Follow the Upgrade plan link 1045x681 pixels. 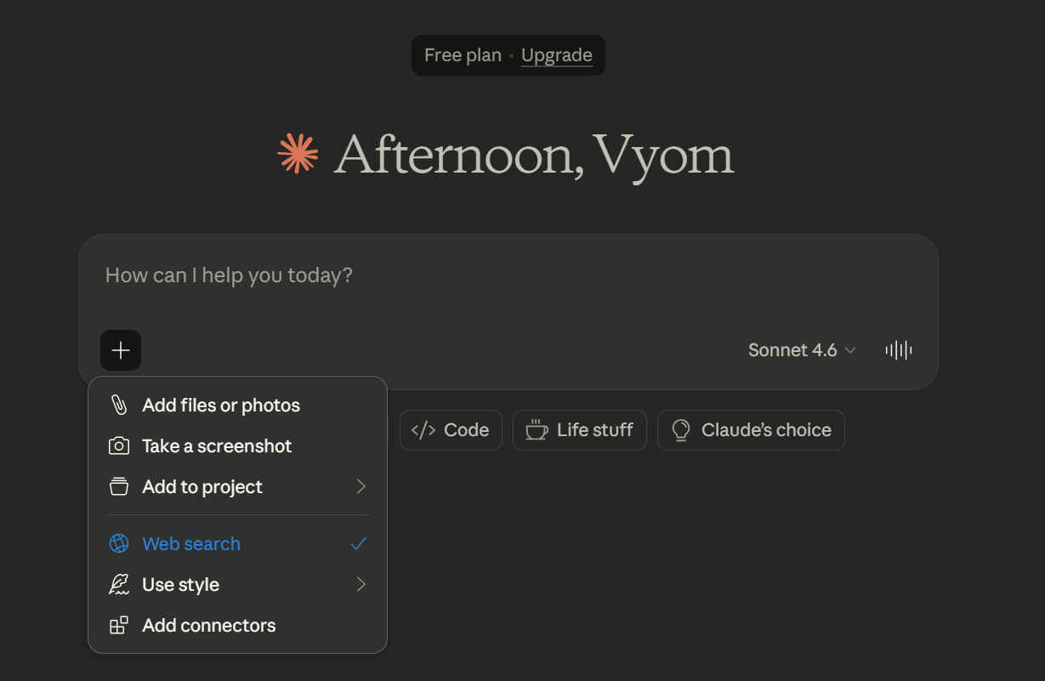pos(556,55)
